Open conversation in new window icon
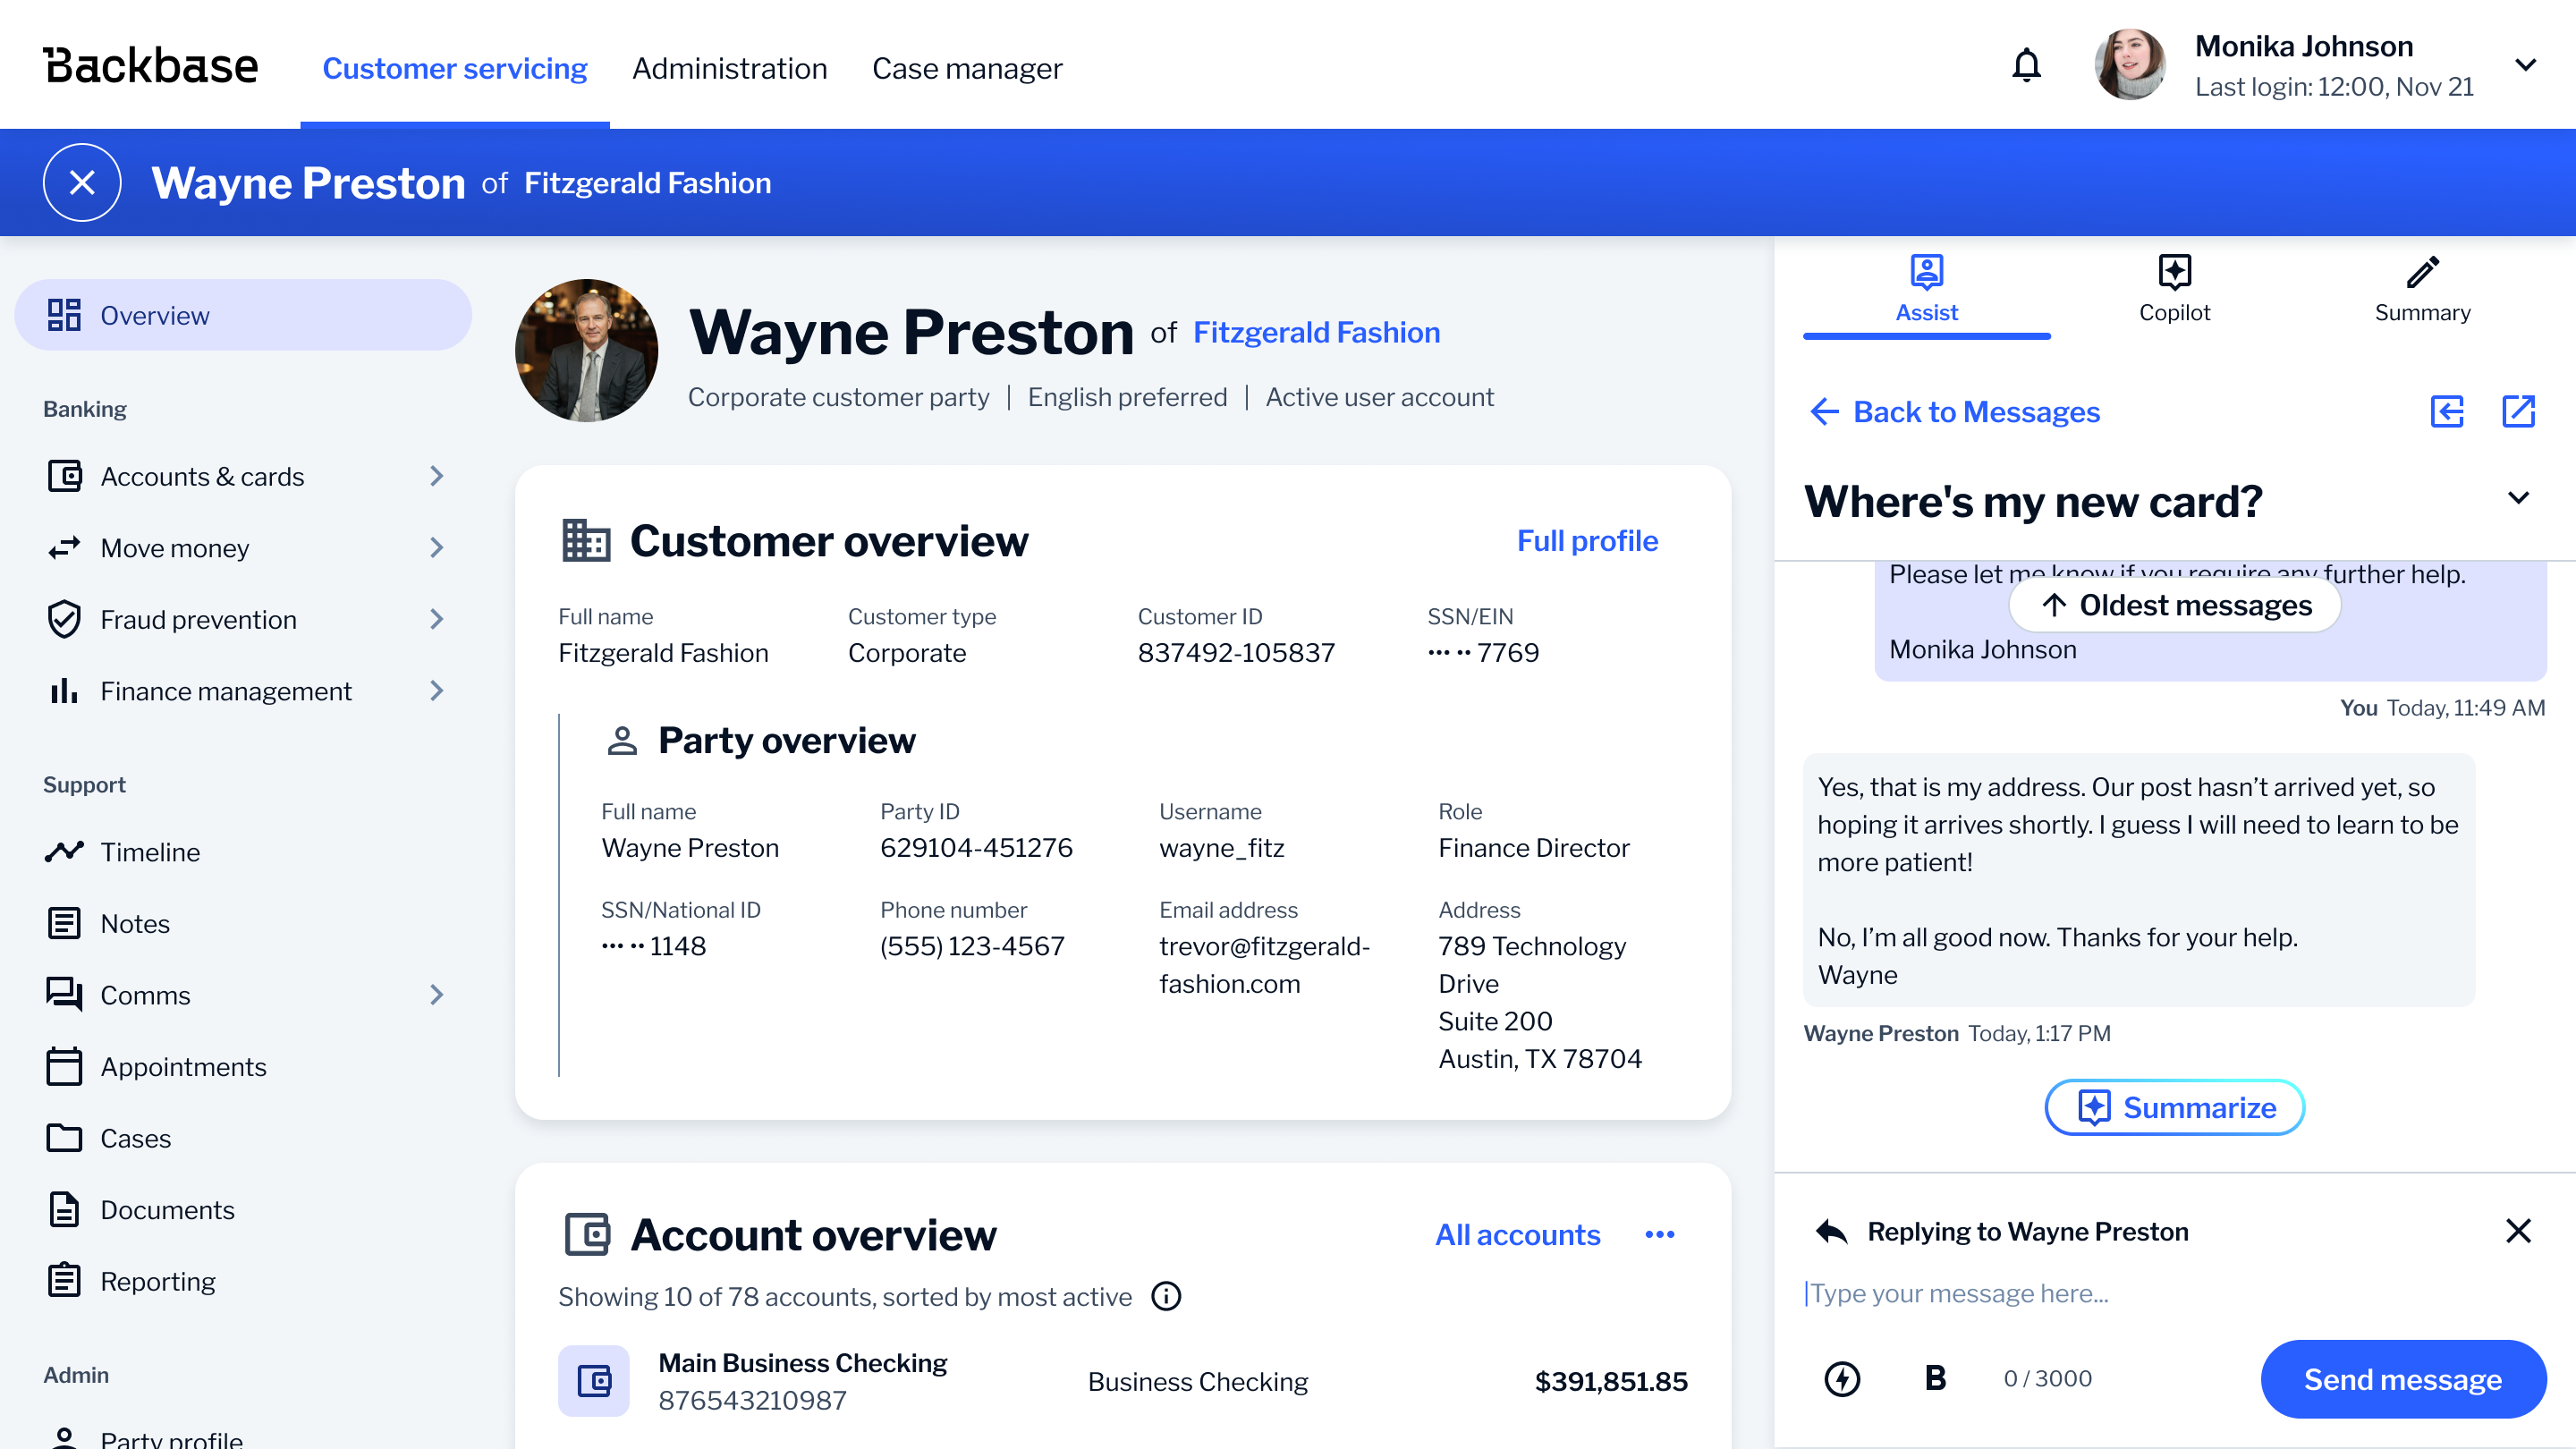Viewport: 2576px width, 1449px height. pos(2518,411)
